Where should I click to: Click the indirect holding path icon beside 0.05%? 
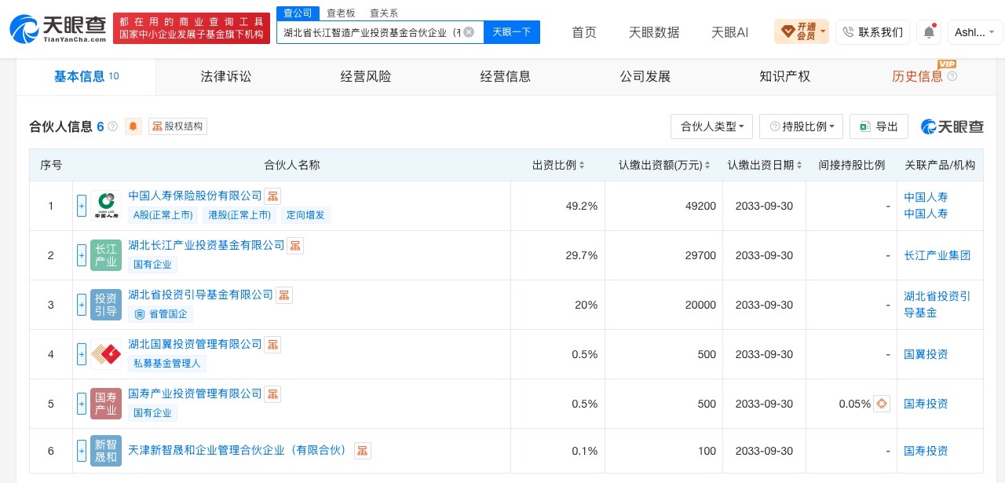[x=882, y=404]
